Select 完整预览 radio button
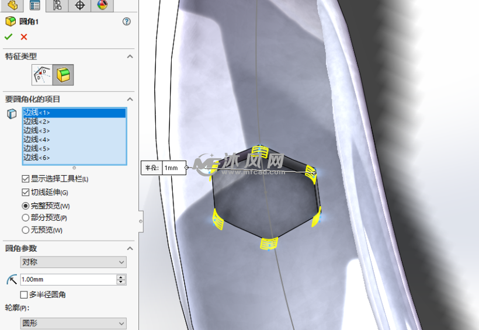479x330 pixels. point(26,206)
